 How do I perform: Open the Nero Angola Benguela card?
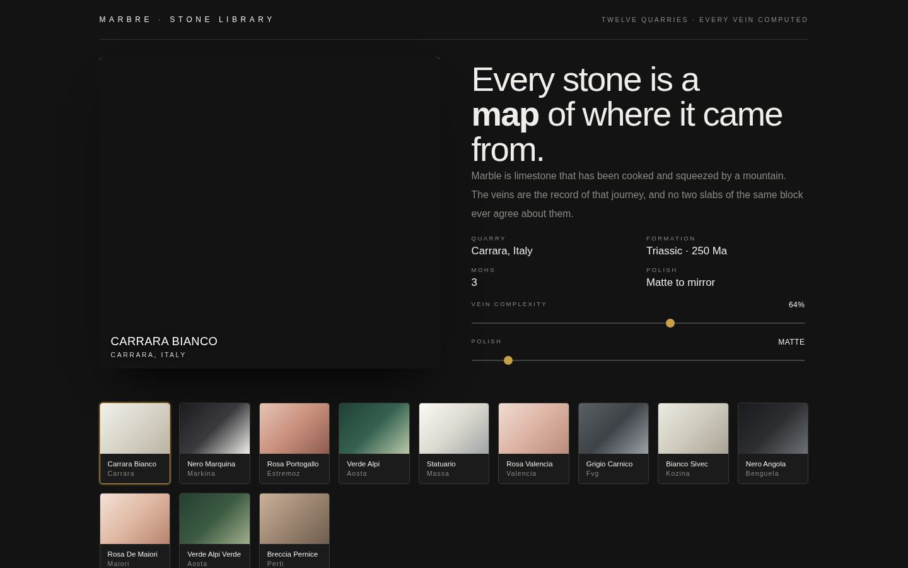coord(773,443)
